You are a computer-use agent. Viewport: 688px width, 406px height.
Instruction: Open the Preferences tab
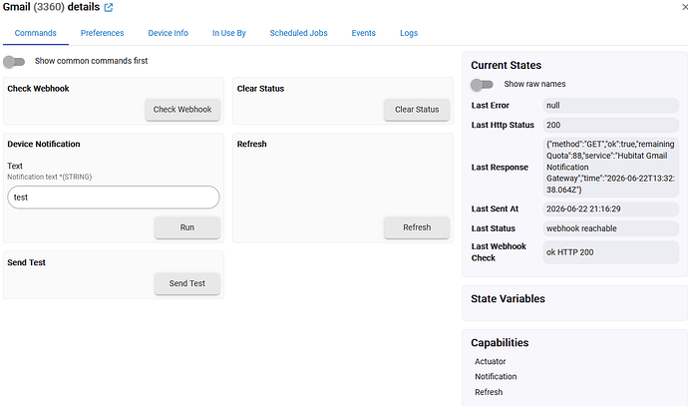tap(103, 33)
